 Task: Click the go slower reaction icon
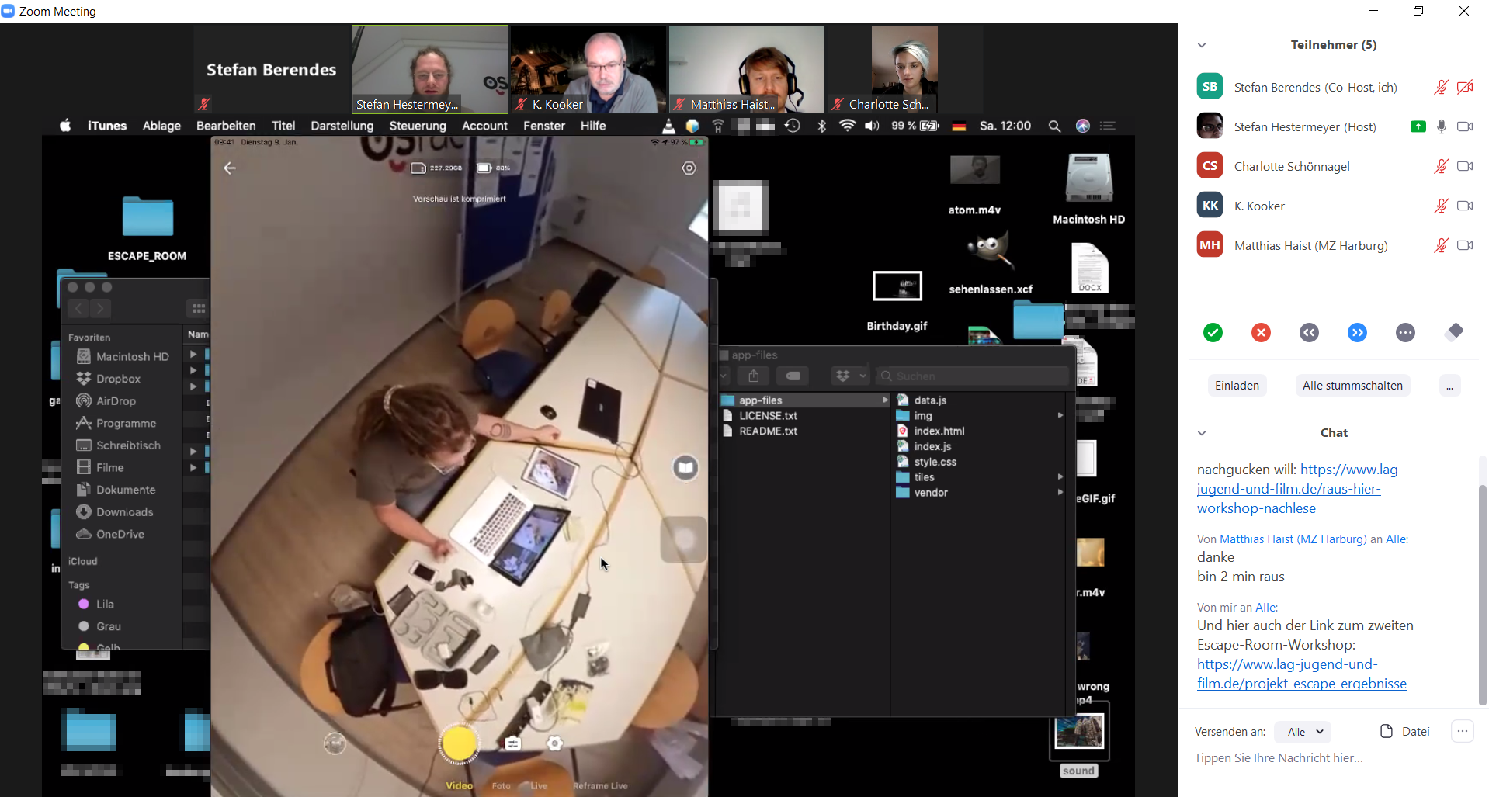(1309, 333)
